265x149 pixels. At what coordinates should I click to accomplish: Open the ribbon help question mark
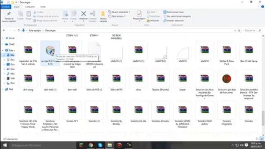point(263,7)
